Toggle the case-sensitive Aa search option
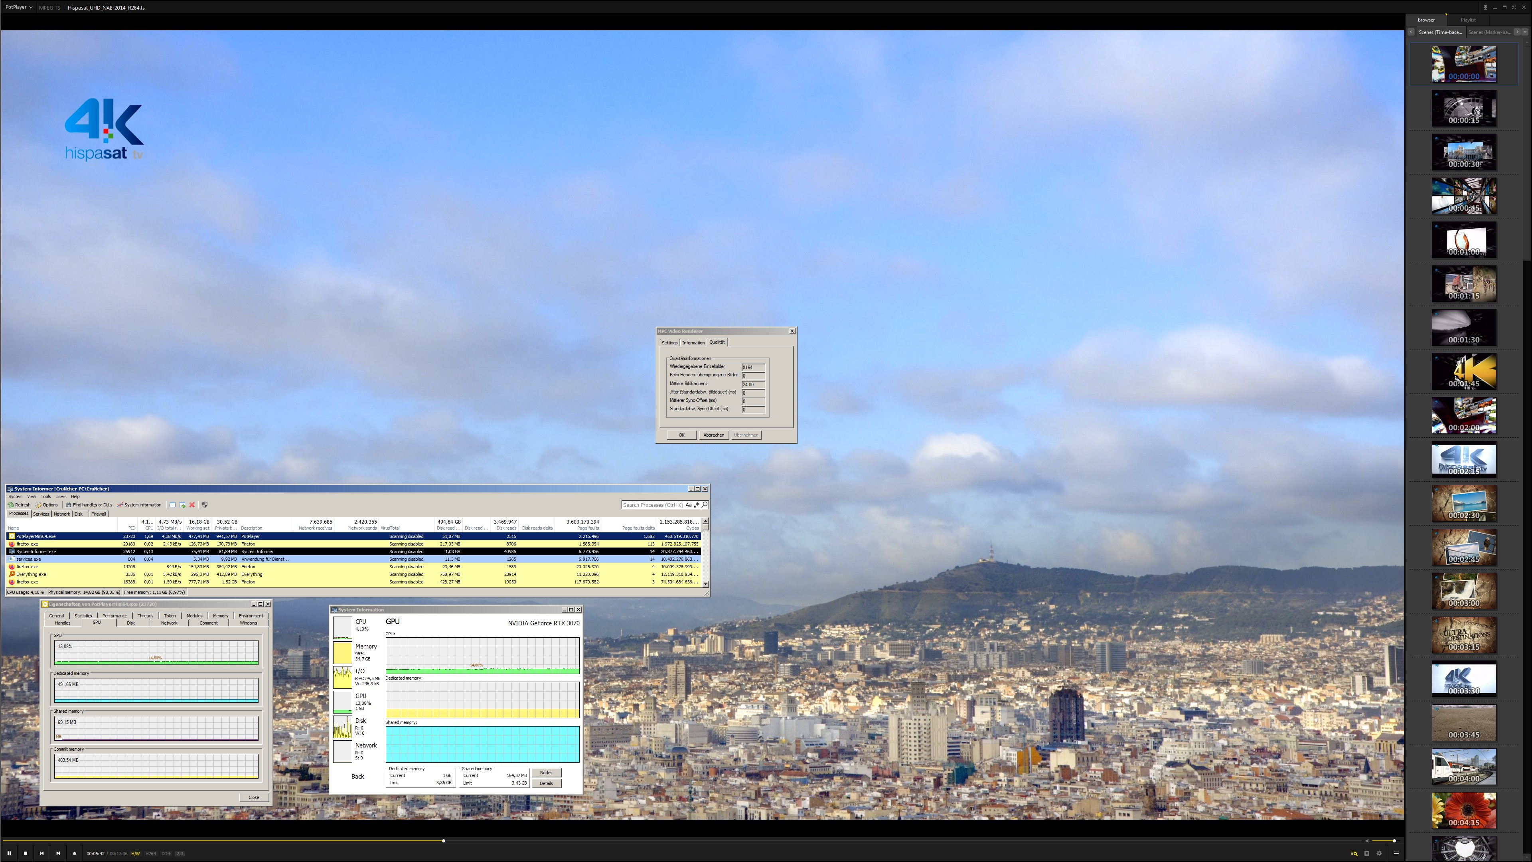 click(688, 504)
